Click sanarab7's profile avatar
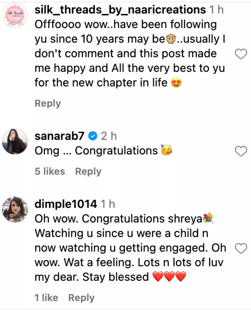 15,141
